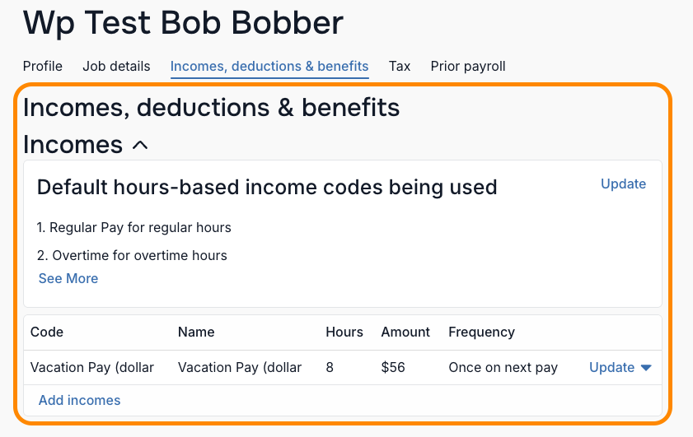Select the Incomes, deductions & benefits tab
Screen dimensions: 693x437
[x=269, y=66]
